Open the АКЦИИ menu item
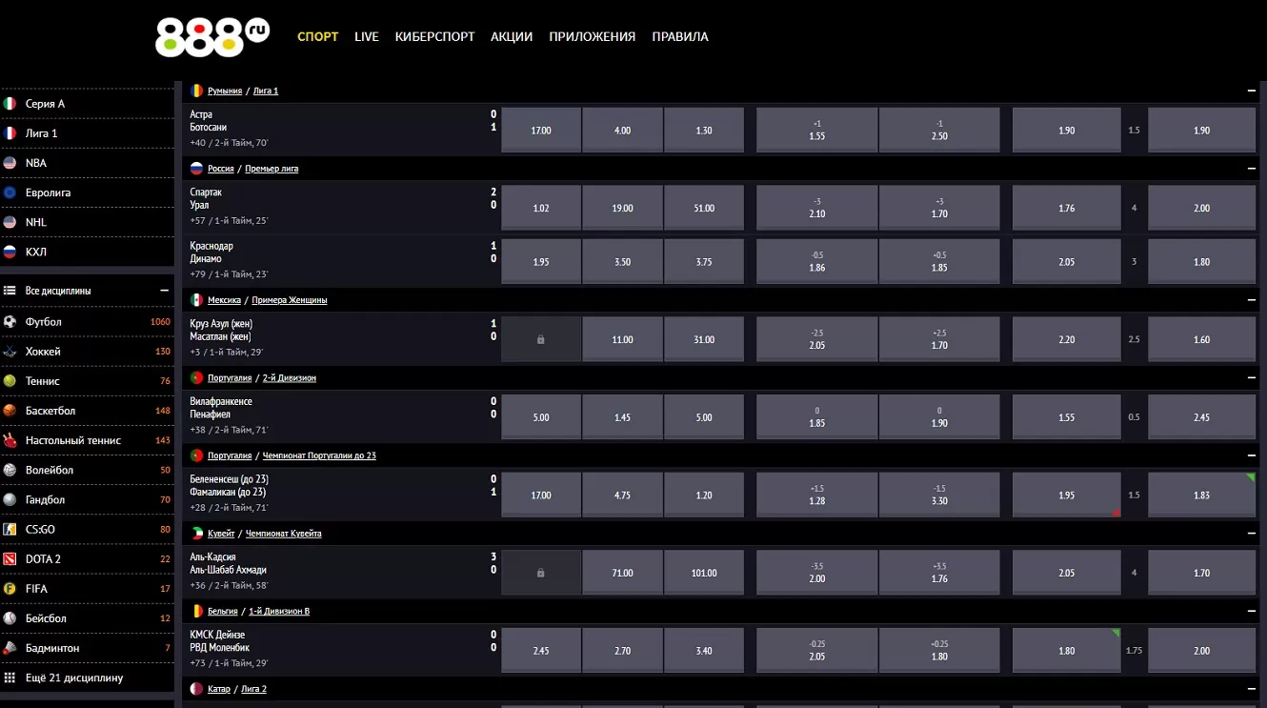This screenshot has height=708, width=1267. click(x=512, y=37)
